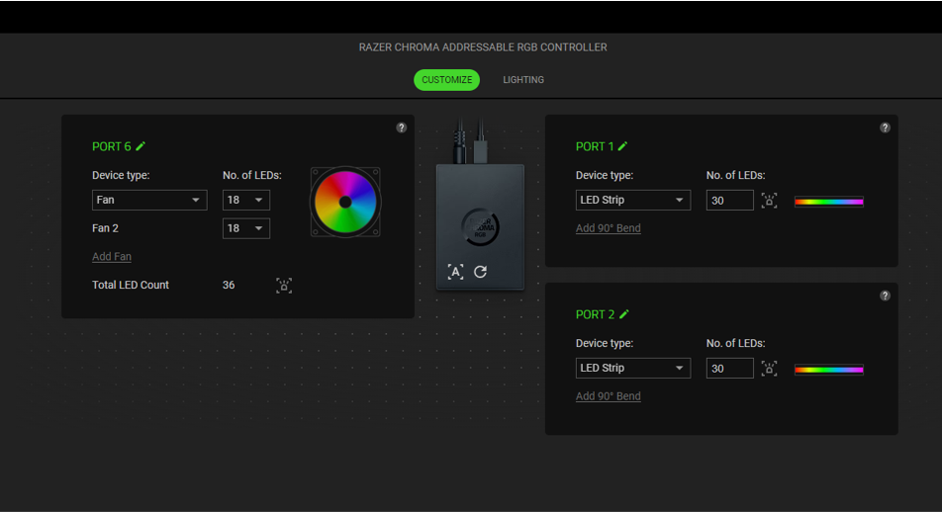This screenshot has width=942, height=512.
Task: Click the rotate icon on the controller
Action: pyautogui.click(x=480, y=272)
